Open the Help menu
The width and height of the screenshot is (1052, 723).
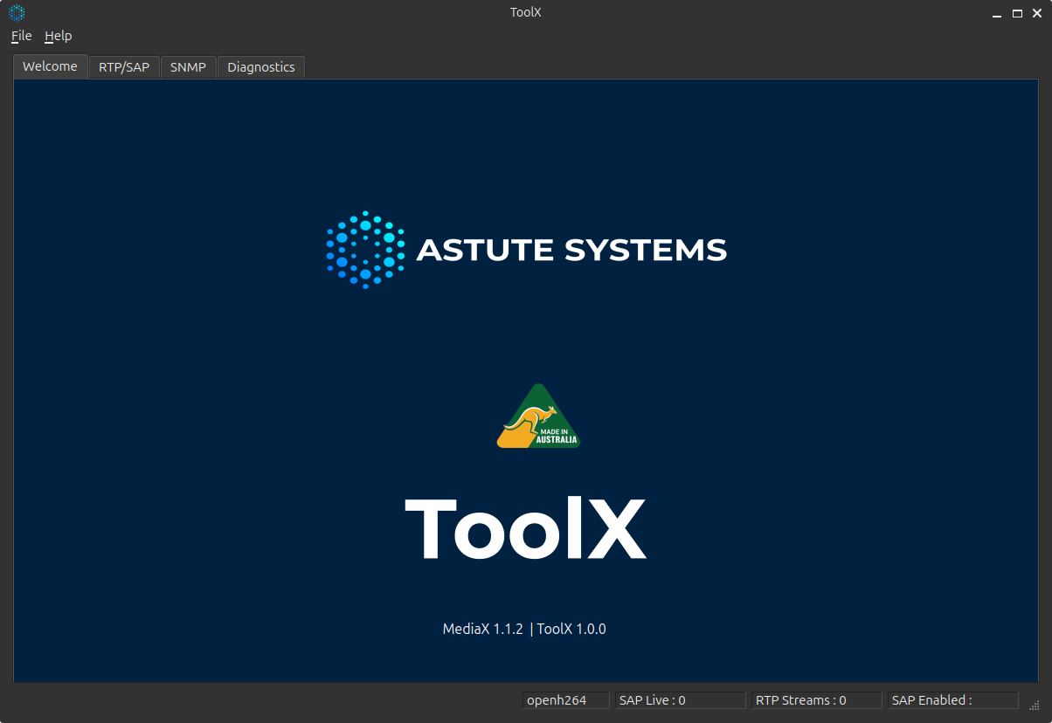(x=58, y=36)
